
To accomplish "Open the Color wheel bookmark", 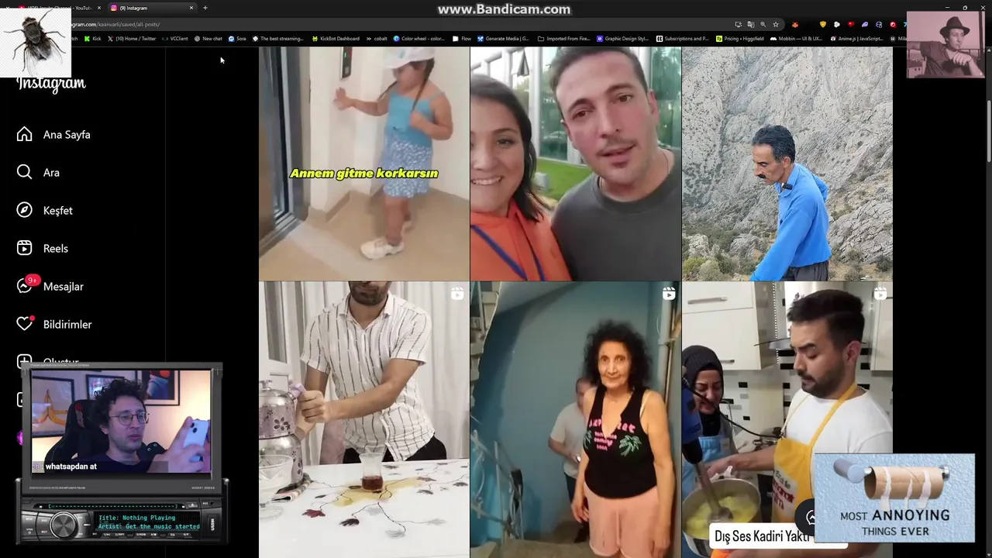I will coord(418,38).
